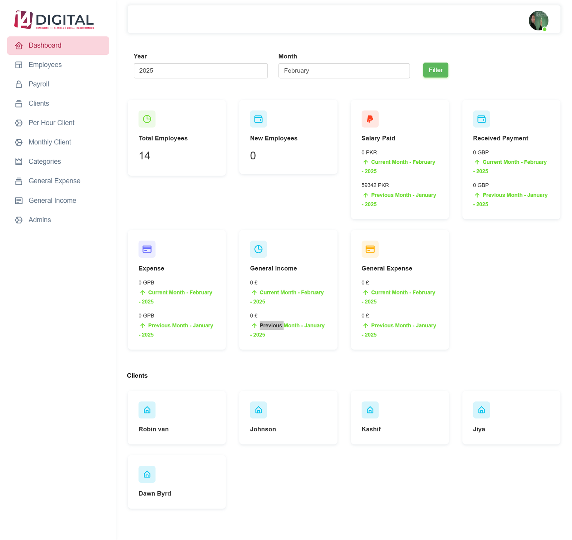Click the Month field label

pyautogui.click(x=288, y=56)
